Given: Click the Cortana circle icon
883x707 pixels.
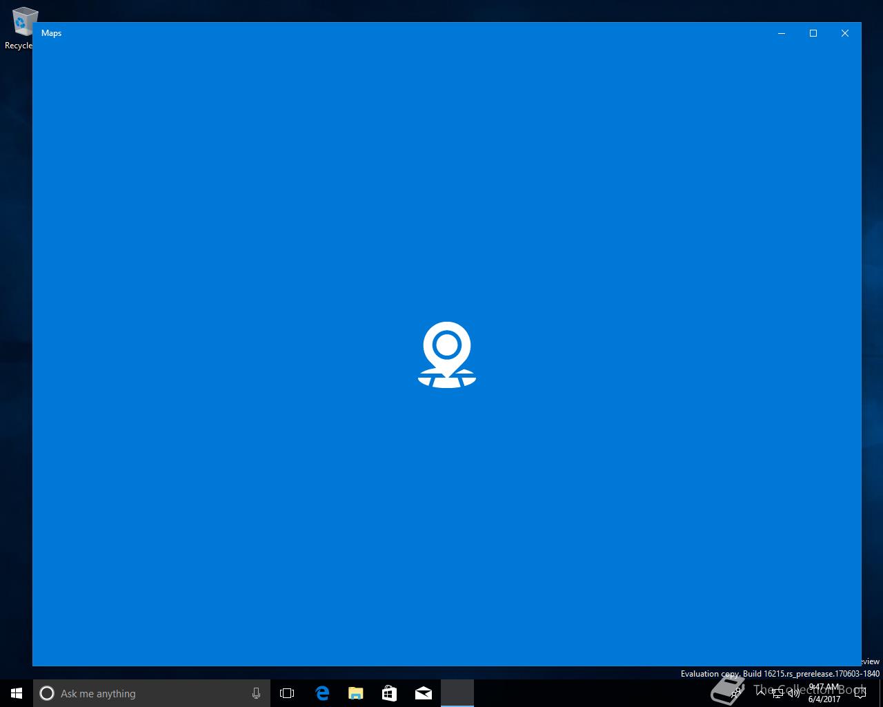Looking at the screenshot, I should point(47,693).
